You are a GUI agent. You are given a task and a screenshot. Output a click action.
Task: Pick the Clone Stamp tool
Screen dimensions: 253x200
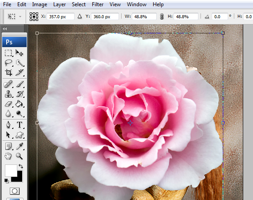[x=8, y=94]
